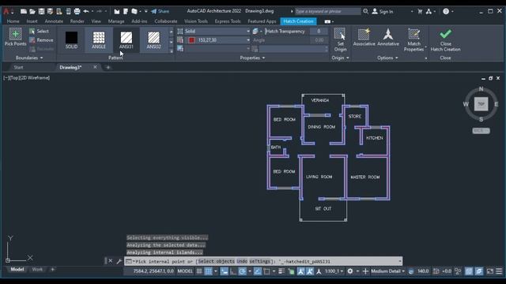Click the Save icon in quick access toolbar
The height and width of the screenshot is (284, 506).
(41, 11)
